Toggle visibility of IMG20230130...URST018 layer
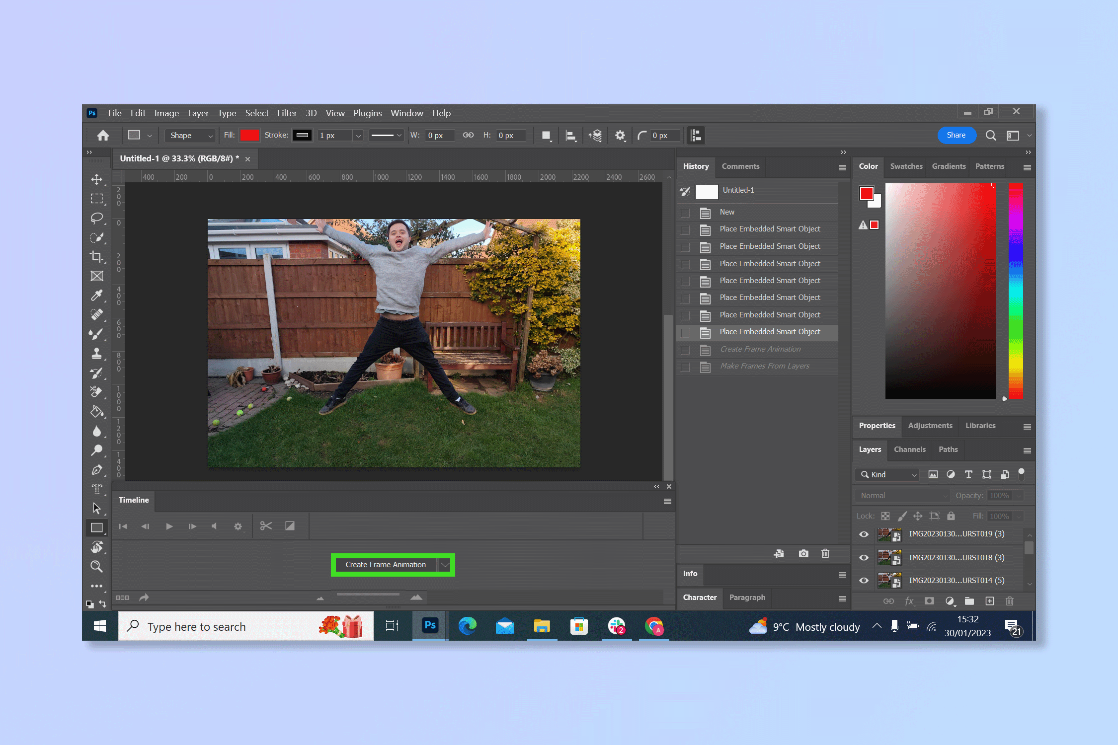The image size is (1118, 745). (863, 557)
